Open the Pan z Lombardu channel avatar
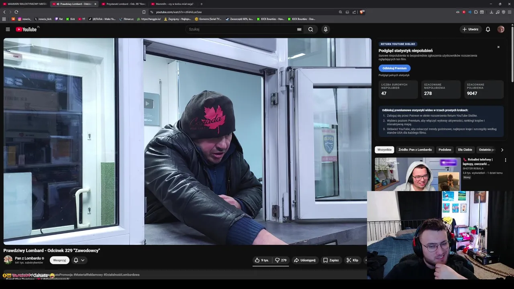 coord(8,260)
